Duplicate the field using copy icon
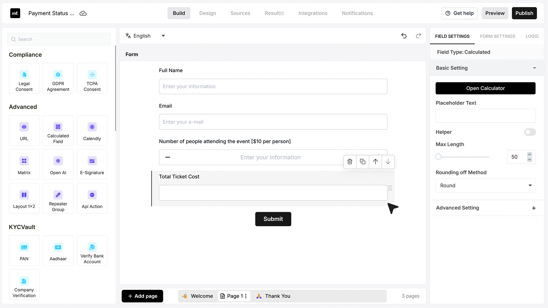The image size is (548, 308). pos(362,162)
